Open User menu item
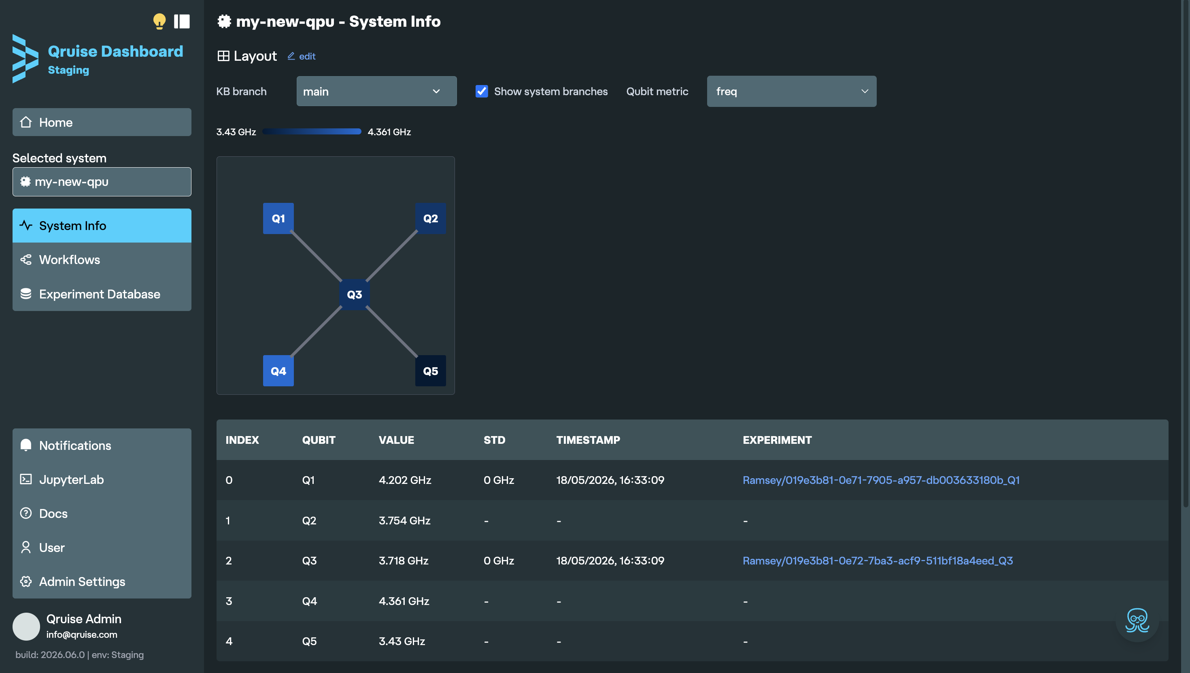This screenshot has height=673, width=1190. pos(102,547)
